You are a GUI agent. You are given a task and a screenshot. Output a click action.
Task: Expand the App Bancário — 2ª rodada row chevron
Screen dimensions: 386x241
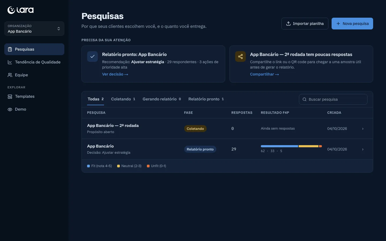coord(363,129)
